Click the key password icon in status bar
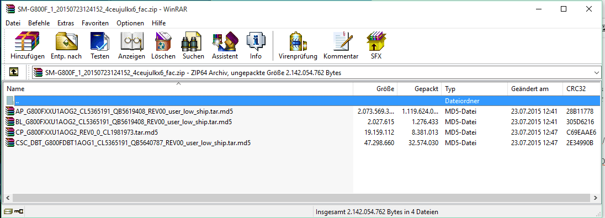Screen dimensions: 605x218 [18, 212]
